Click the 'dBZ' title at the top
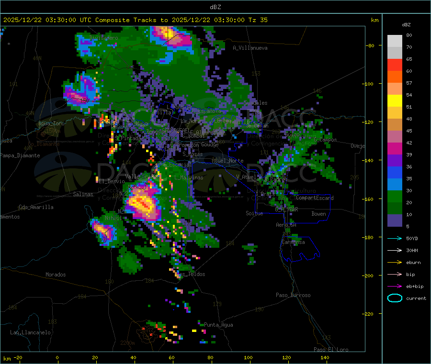The width and height of the screenshot is (431, 364). [x=215, y=7]
